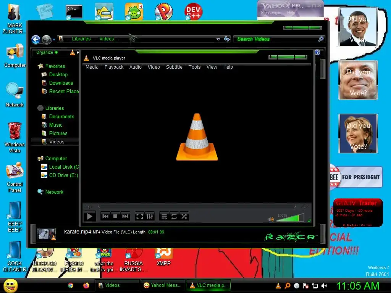Open the Control Panel desktop icon
Screen dimensions: 391x293
(15, 177)
